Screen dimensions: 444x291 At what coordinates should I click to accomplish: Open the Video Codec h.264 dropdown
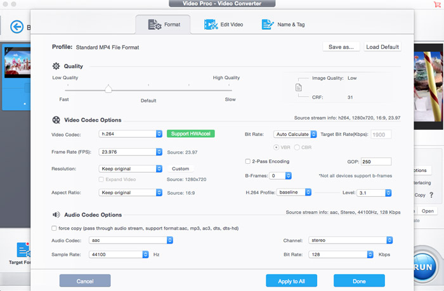tap(130, 134)
